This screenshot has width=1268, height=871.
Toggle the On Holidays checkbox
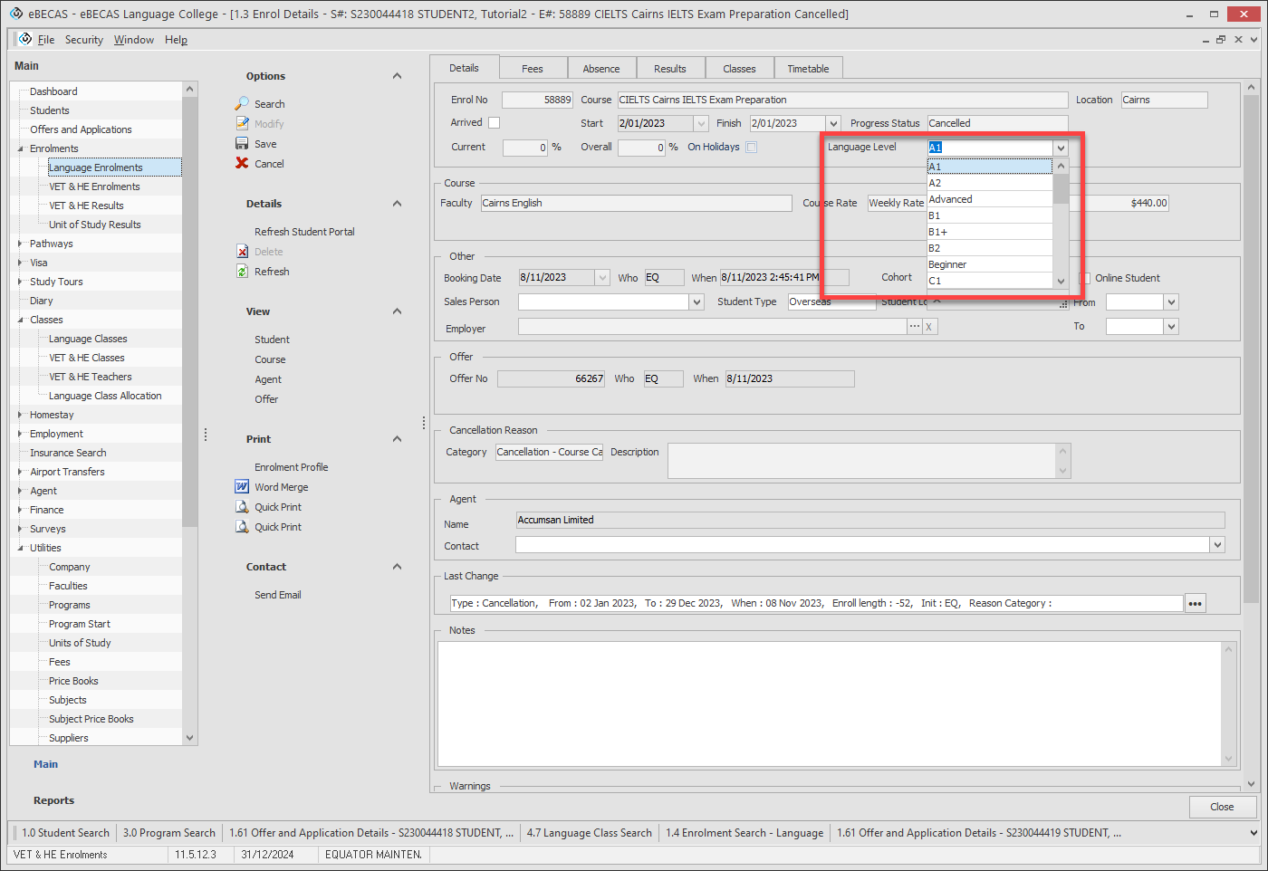(x=751, y=147)
